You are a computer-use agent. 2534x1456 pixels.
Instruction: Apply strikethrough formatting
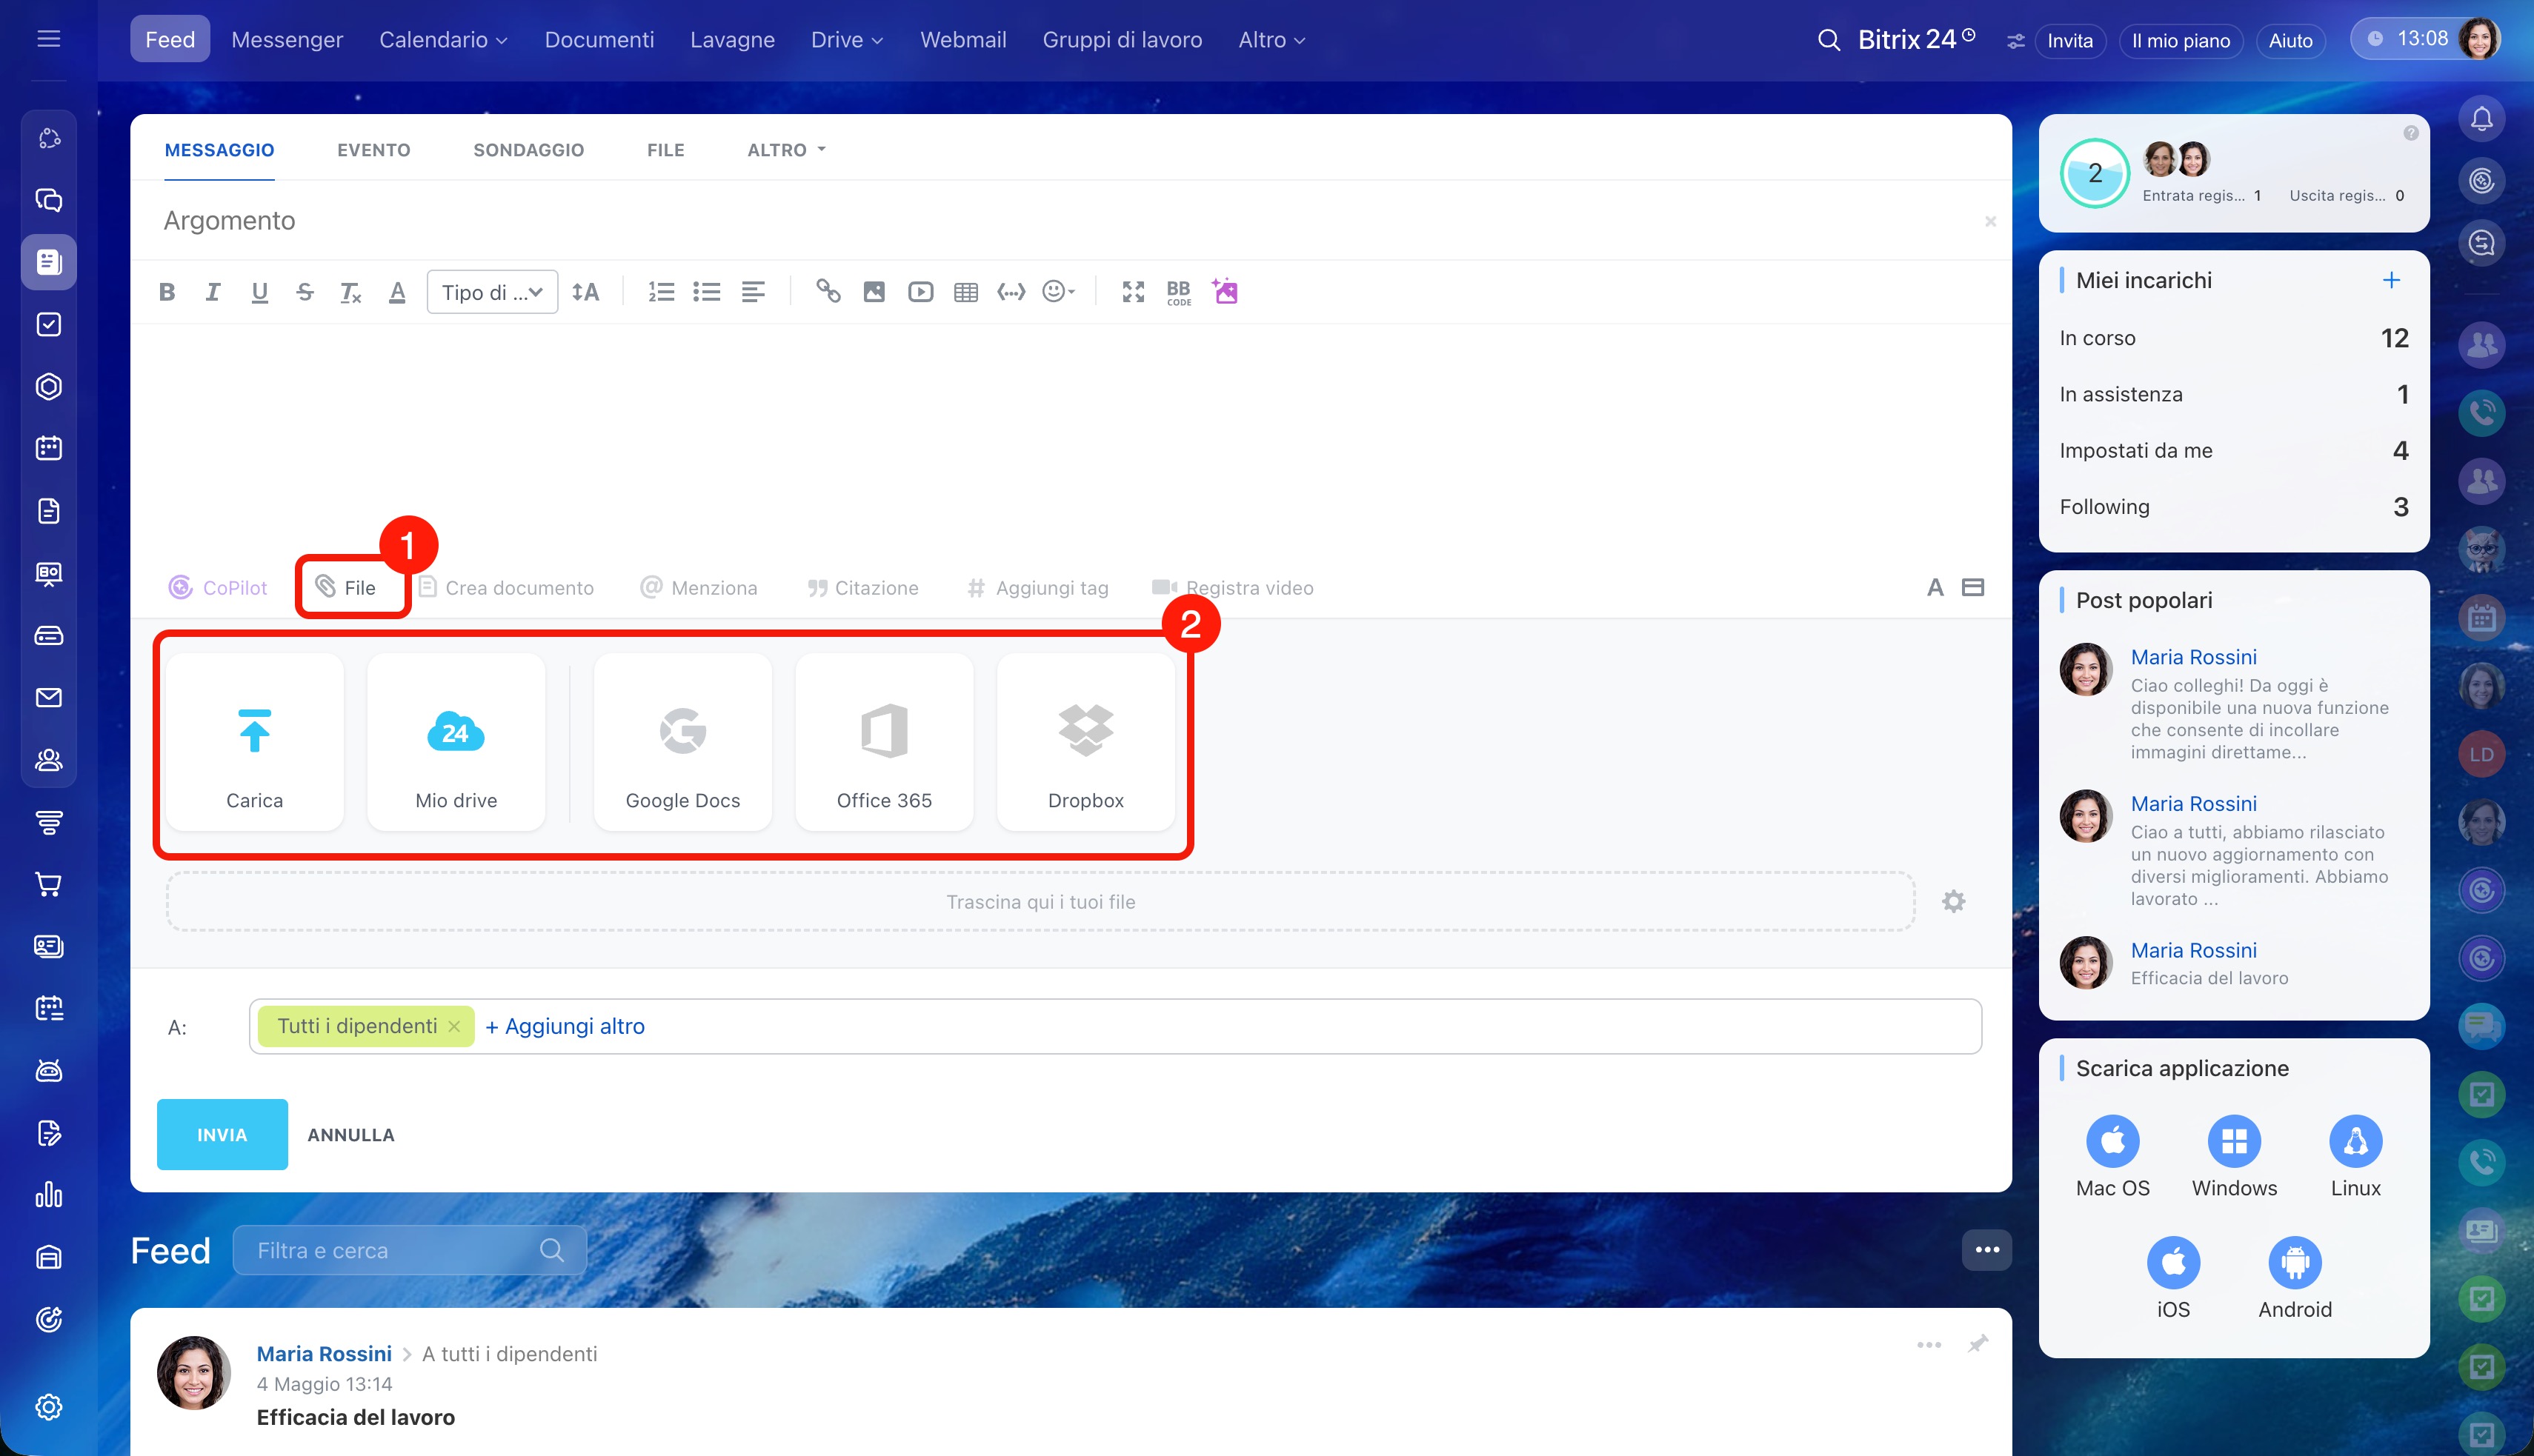[305, 292]
